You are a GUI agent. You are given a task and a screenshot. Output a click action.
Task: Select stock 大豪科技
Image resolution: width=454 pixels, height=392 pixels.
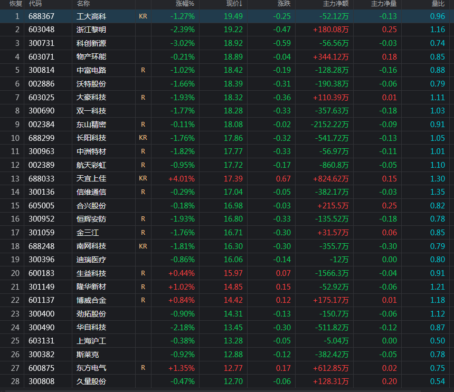(91, 98)
